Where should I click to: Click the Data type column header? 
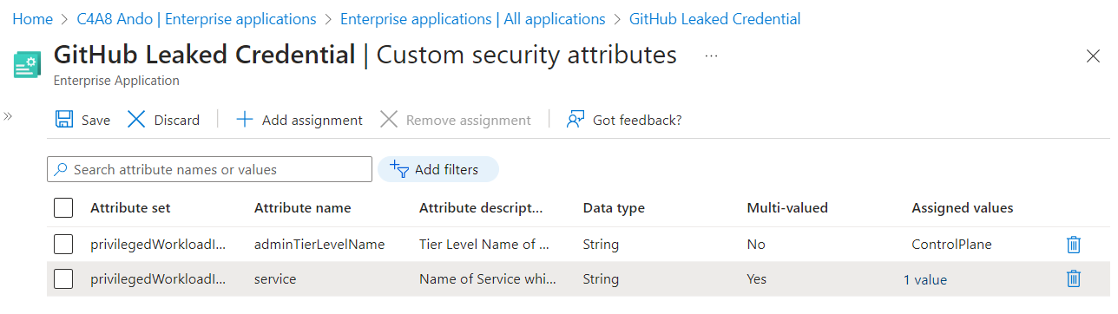coord(614,208)
